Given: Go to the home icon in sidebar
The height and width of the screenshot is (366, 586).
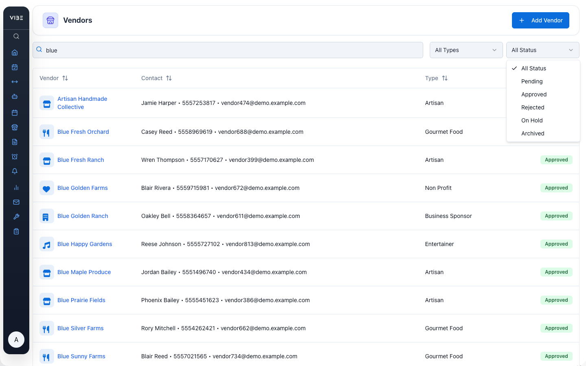Looking at the screenshot, I should 15,52.
